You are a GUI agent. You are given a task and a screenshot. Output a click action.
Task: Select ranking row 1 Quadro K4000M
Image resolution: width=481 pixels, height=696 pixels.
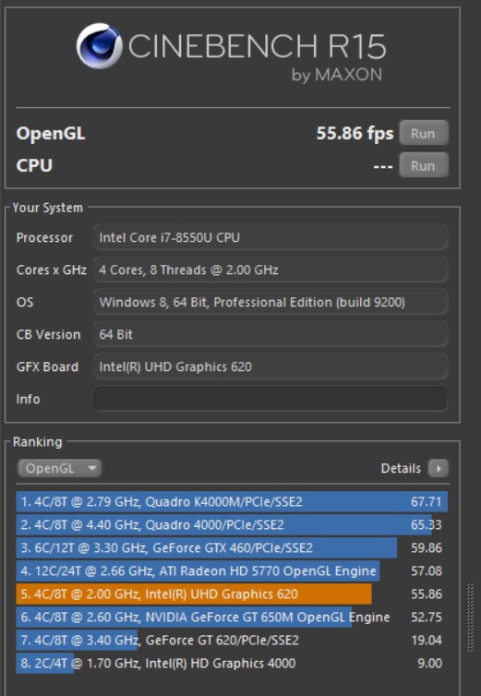[232, 502]
